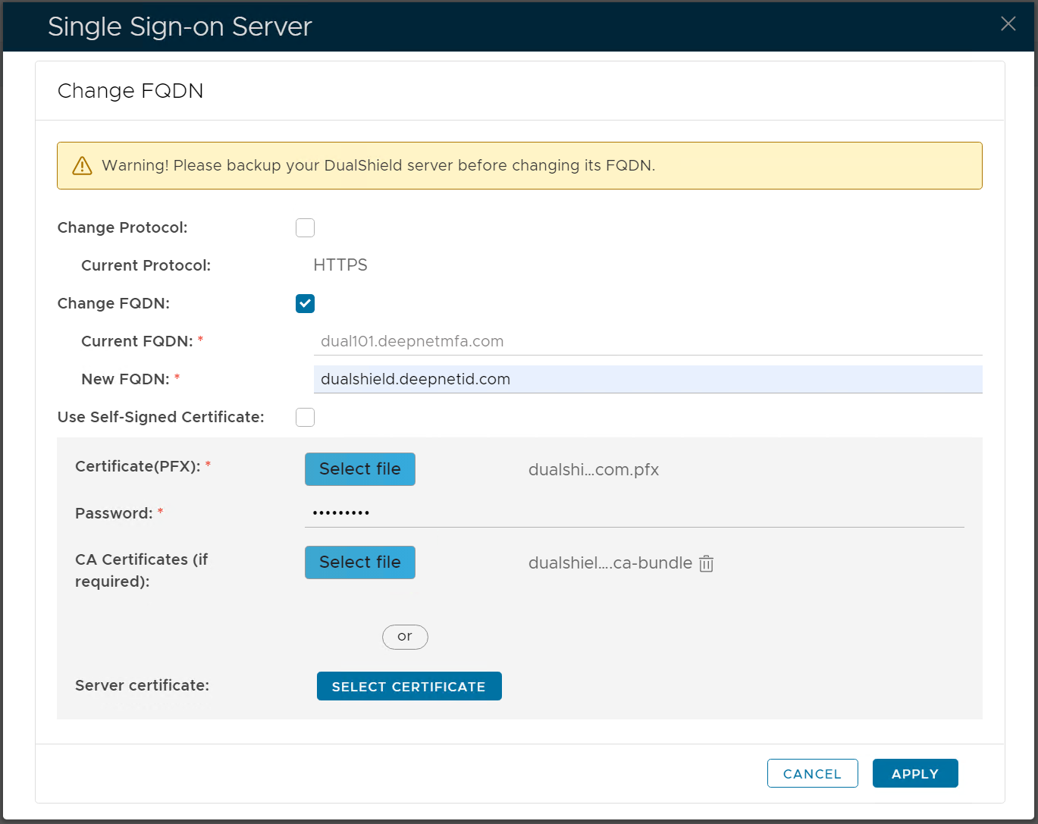
Task: Uncheck the Change FQDN checkbox
Action: point(305,303)
